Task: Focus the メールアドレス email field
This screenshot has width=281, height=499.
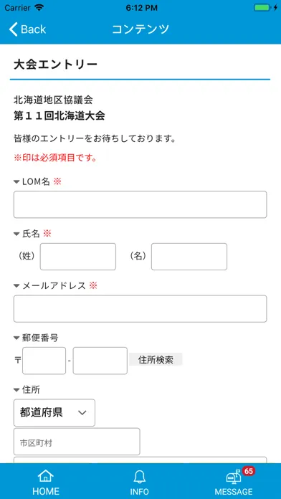Action: (x=140, y=309)
